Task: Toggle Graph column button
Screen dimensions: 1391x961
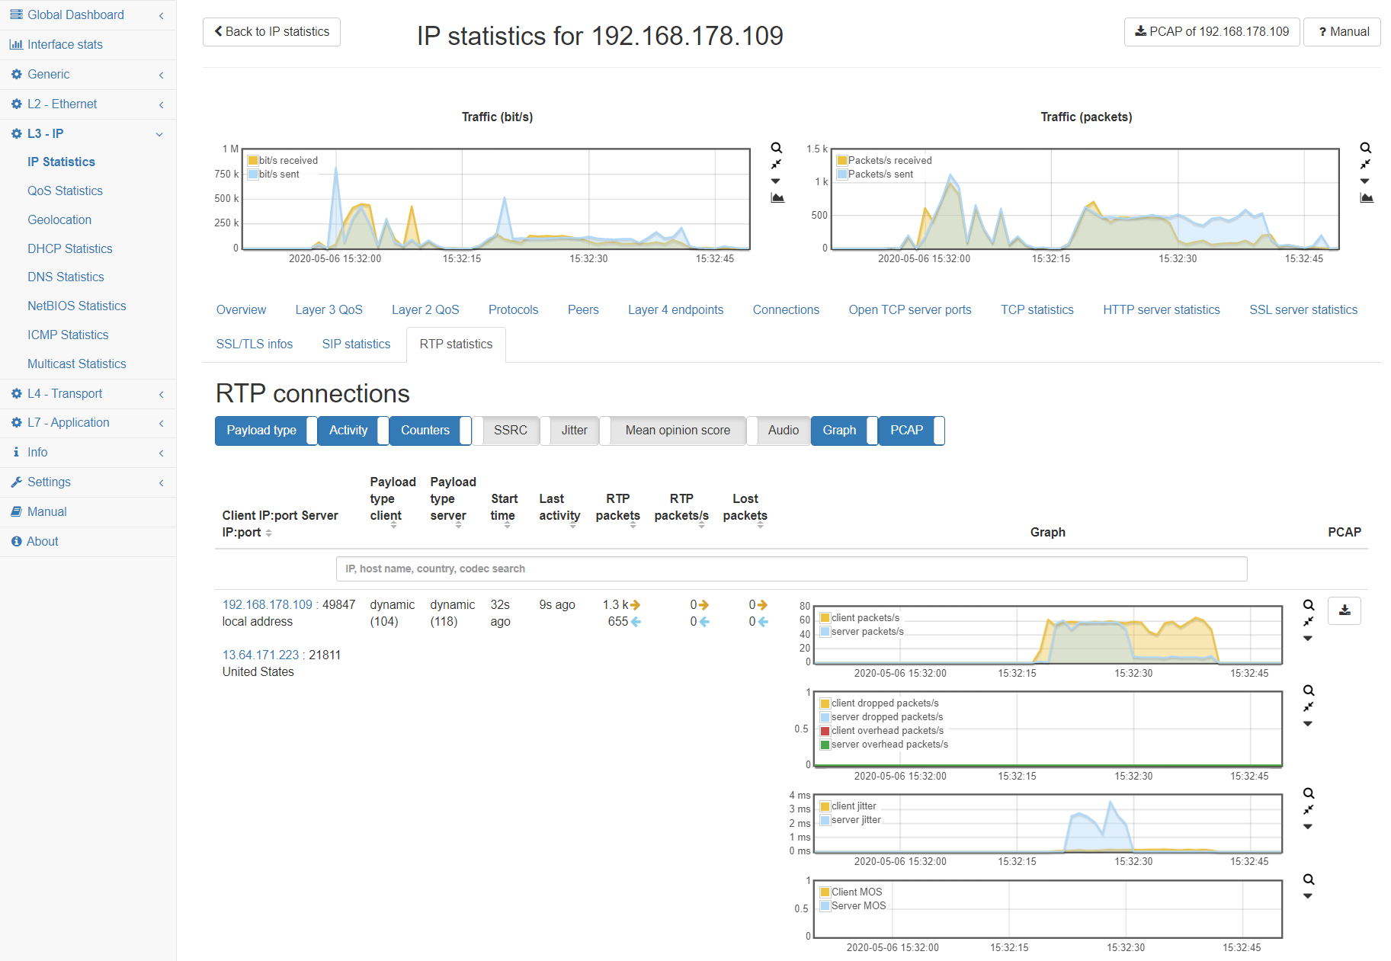Action: (x=845, y=431)
